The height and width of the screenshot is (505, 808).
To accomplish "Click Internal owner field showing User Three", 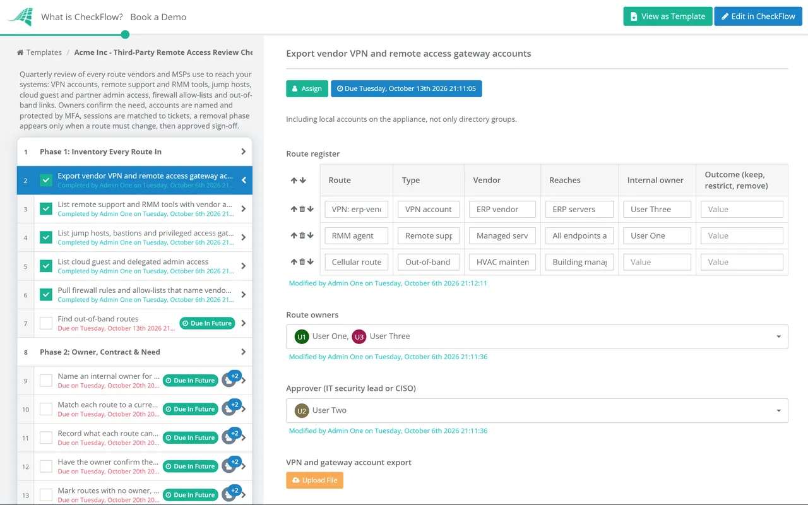I will pyautogui.click(x=656, y=209).
